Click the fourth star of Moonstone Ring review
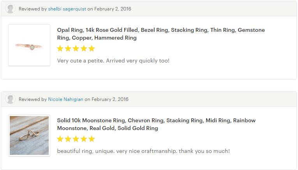Screen dimensions: 298x170 (84, 139)
